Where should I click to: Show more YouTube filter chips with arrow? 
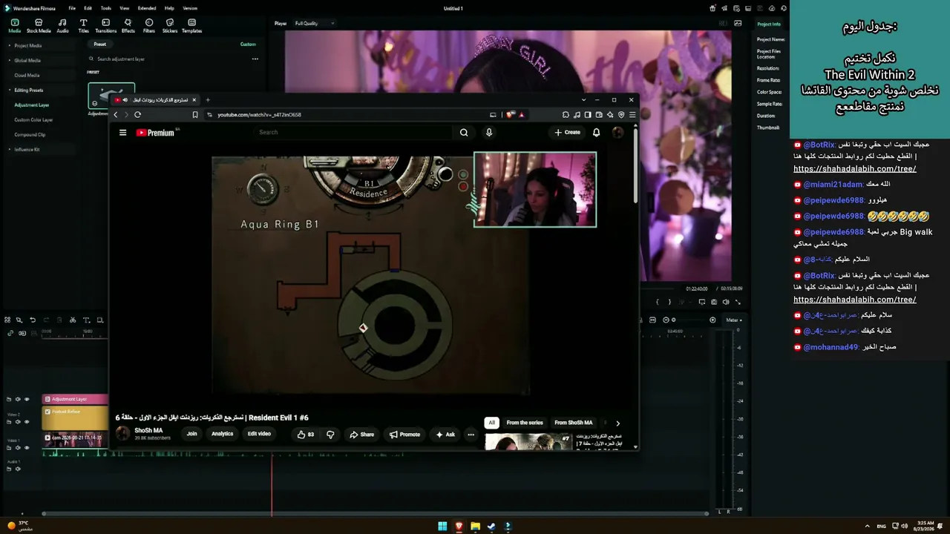[x=617, y=423]
